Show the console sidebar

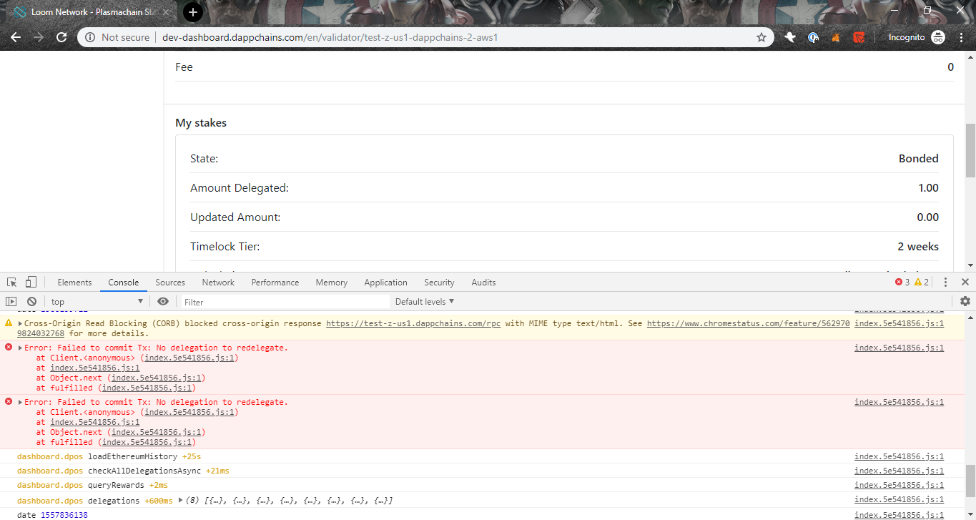(x=11, y=301)
